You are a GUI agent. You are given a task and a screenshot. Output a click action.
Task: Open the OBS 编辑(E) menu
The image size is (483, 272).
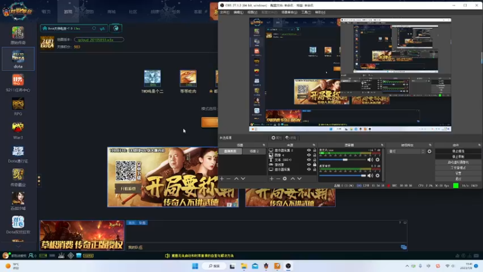click(x=238, y=12)
